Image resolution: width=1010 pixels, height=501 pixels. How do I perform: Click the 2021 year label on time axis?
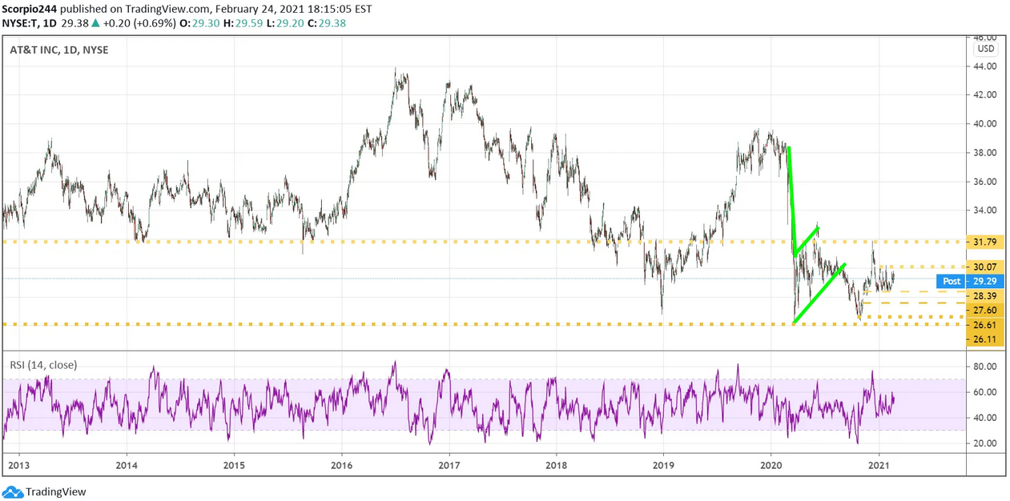(879, 464)
